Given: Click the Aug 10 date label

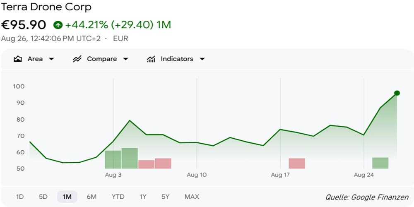Looking at the screenshot, I should pyautogui.click(x=197, y=175).
